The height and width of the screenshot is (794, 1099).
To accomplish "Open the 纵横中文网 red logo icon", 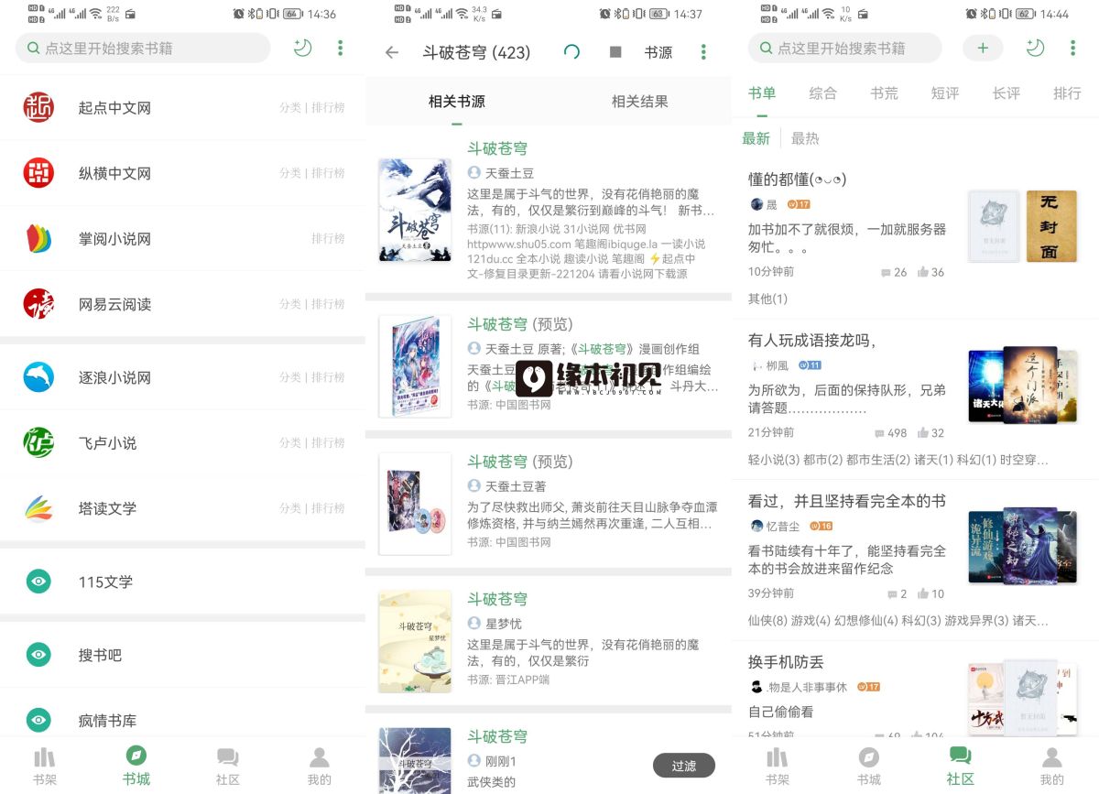I will click(x=38, y=173).
